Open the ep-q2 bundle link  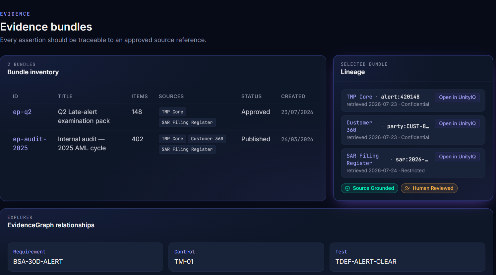22,112
